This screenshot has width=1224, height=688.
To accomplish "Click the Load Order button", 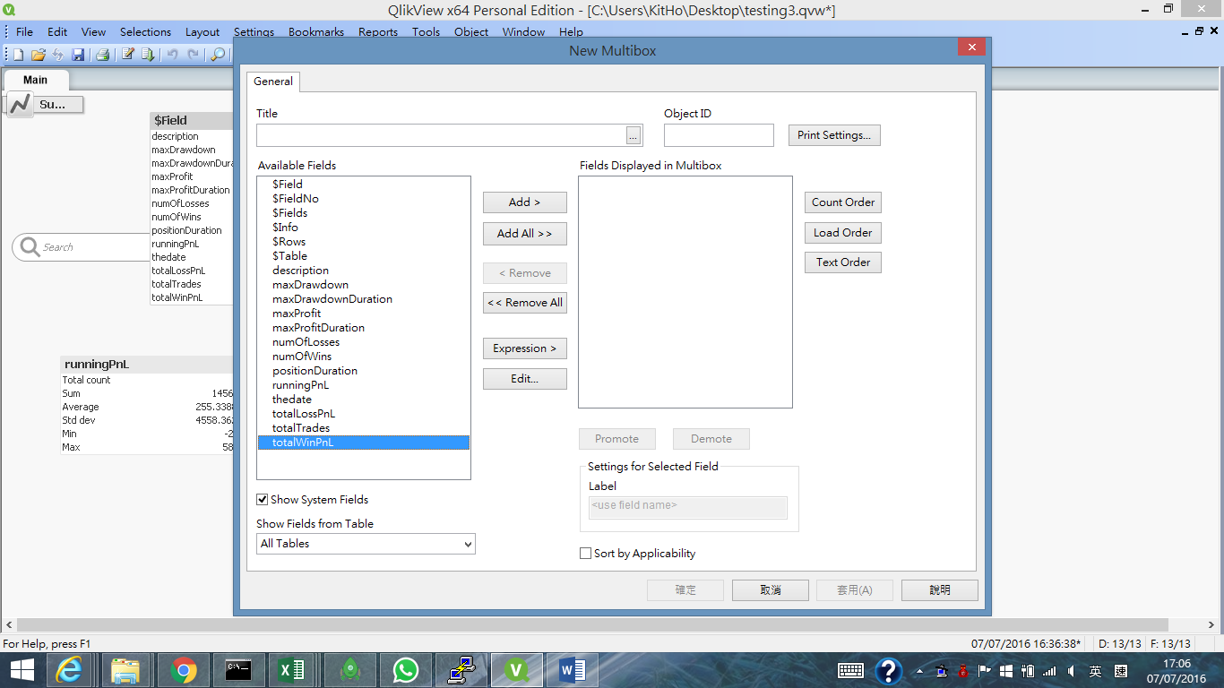I will click(x=843, y=233).
